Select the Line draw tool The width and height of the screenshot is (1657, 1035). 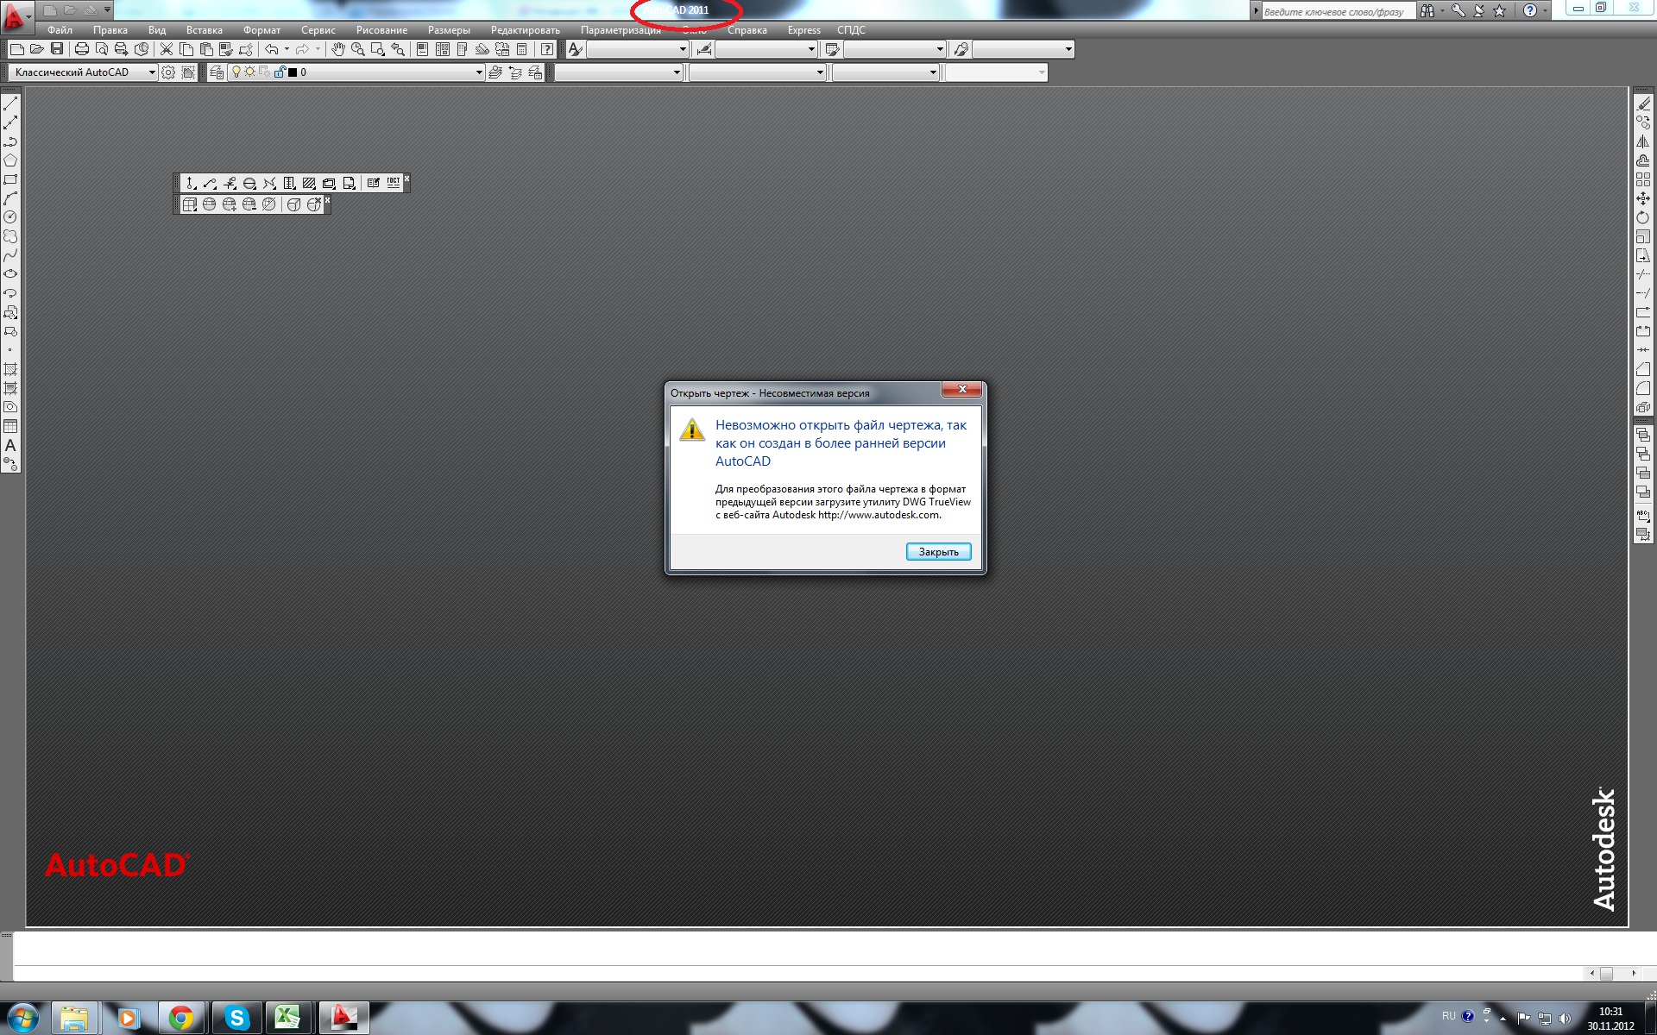[x=10, y=103]
